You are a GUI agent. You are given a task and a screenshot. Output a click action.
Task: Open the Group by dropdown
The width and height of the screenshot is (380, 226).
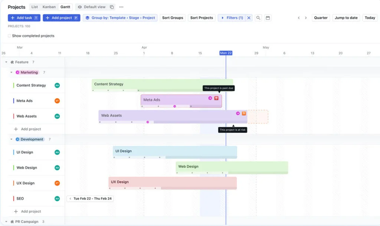pyautogui.click(x=120, y=18)
